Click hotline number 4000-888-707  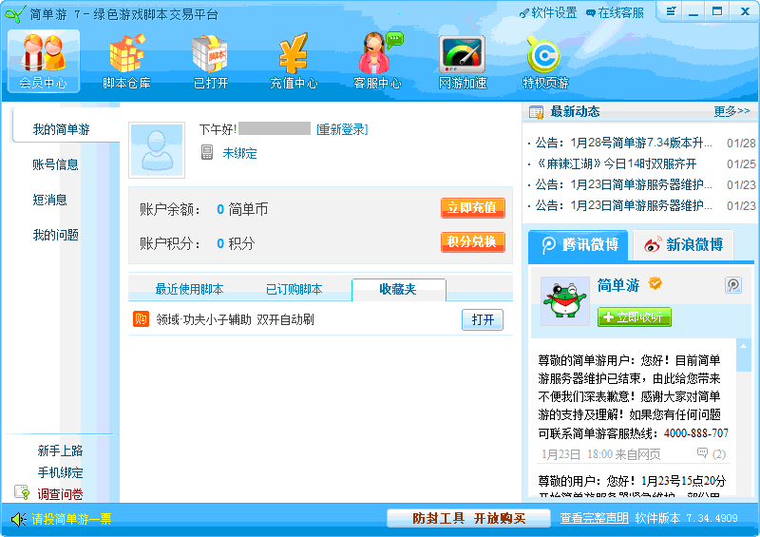coord(695,433)
